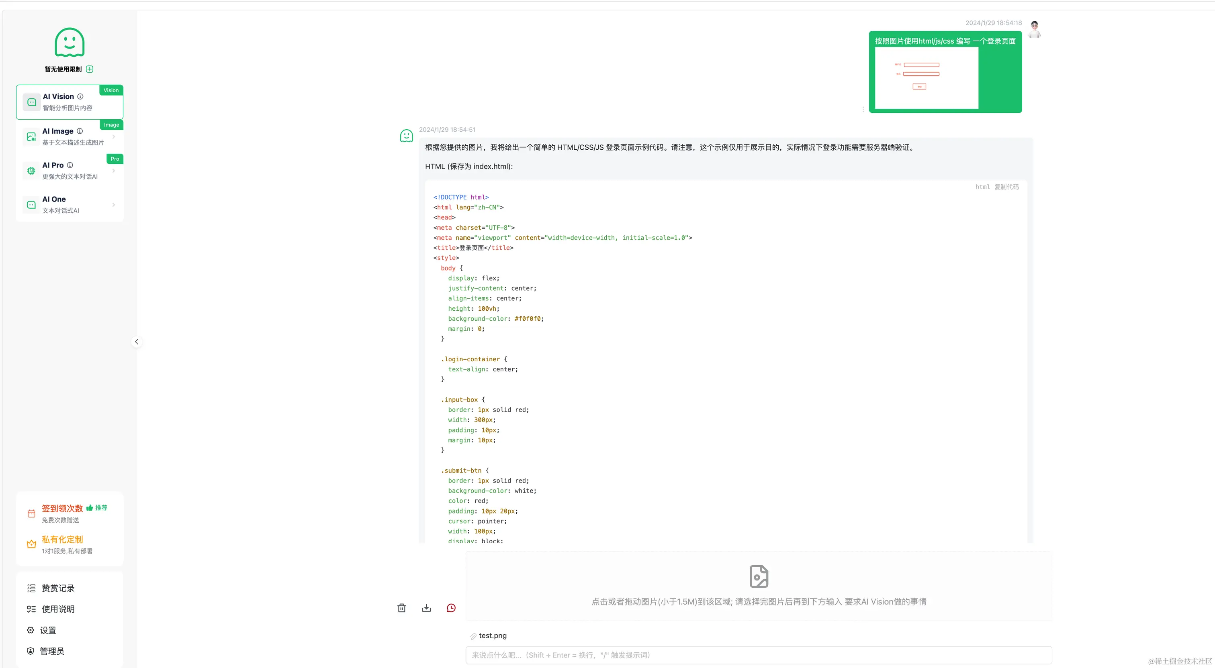
Task: Open the three-dot menu beside the user message
Action: point(863,109)
